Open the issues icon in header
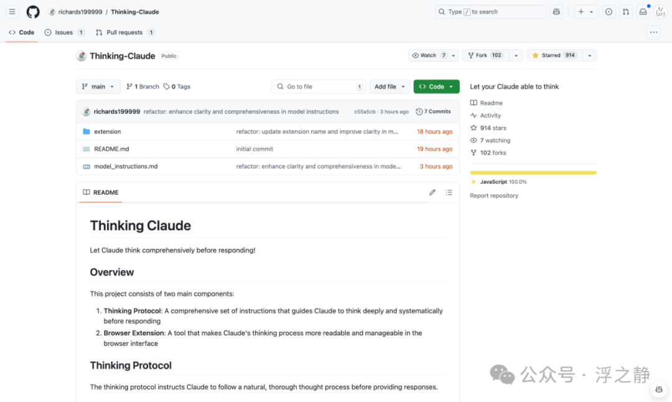This screenshot has height=402, width=672. coord(609,12)
